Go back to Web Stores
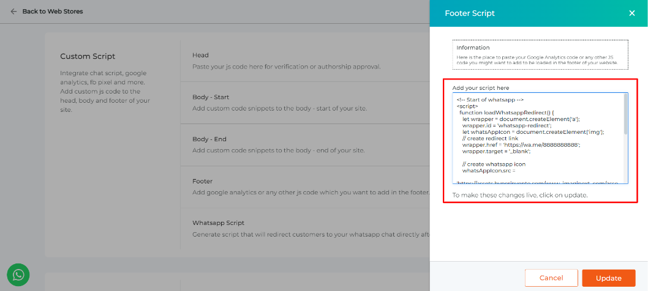 (x=53, y=12)
